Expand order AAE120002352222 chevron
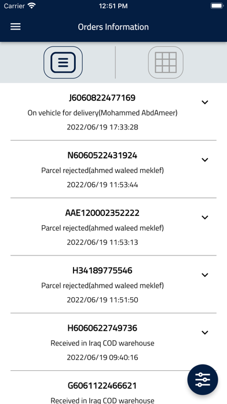227x404 pixels. tap(204, 217)
